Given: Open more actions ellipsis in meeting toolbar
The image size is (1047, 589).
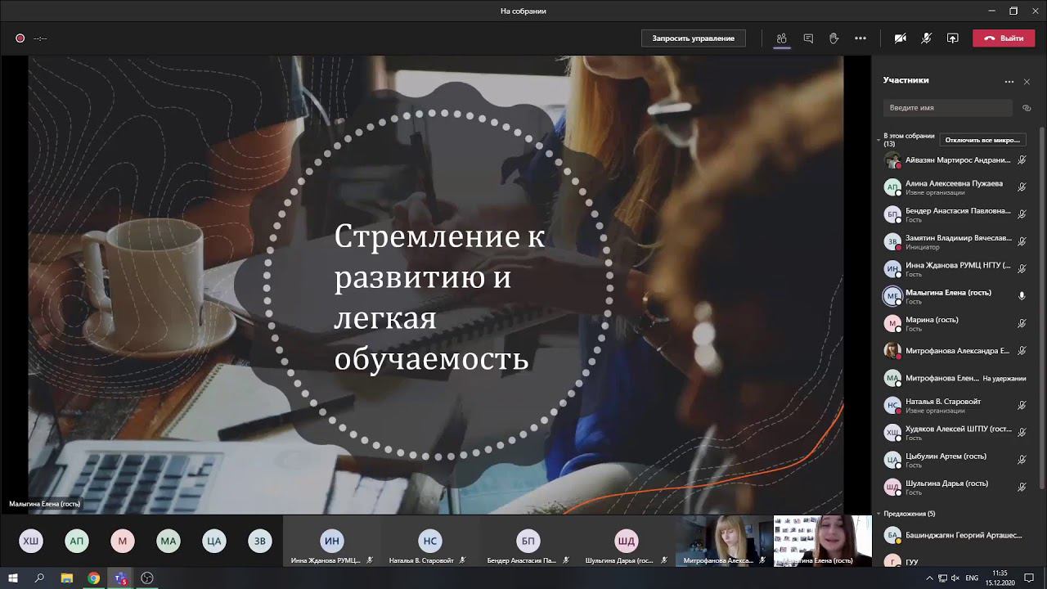Looking at the screenshot, I should pos(860,38).
